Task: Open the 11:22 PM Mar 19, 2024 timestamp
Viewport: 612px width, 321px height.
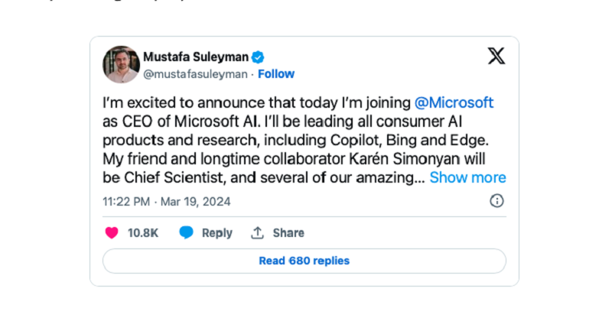Action: (166, 202)
